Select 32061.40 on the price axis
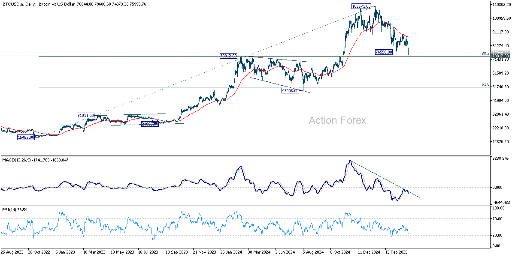This screenshot has width=515, height=257. coord(500,114)
